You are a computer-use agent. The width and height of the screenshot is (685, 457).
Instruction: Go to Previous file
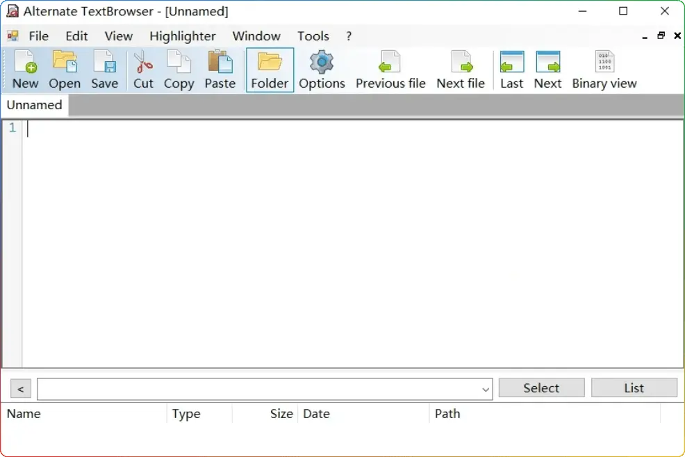390,70
